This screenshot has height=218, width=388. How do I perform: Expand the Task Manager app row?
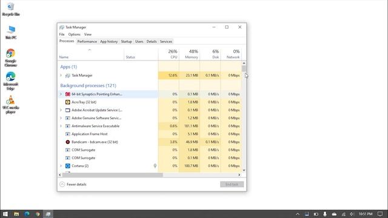click(x=61, y=75)
